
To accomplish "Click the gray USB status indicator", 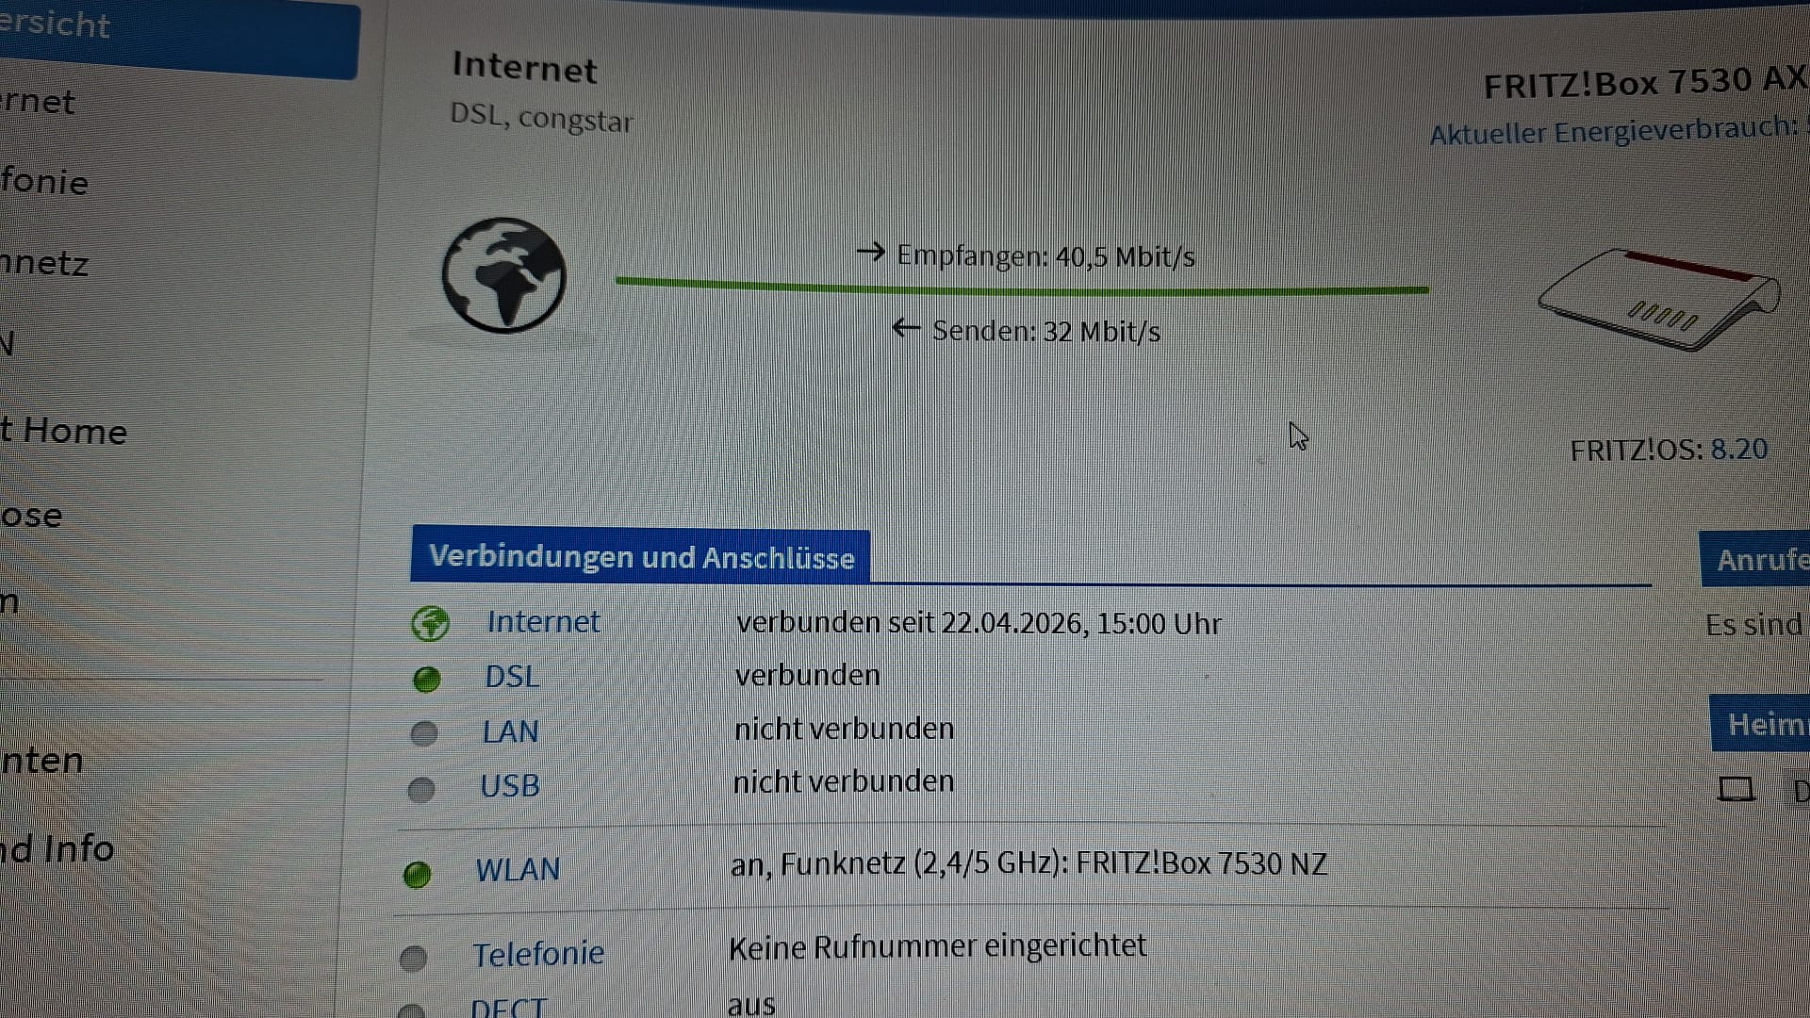I will click(421, 789).
